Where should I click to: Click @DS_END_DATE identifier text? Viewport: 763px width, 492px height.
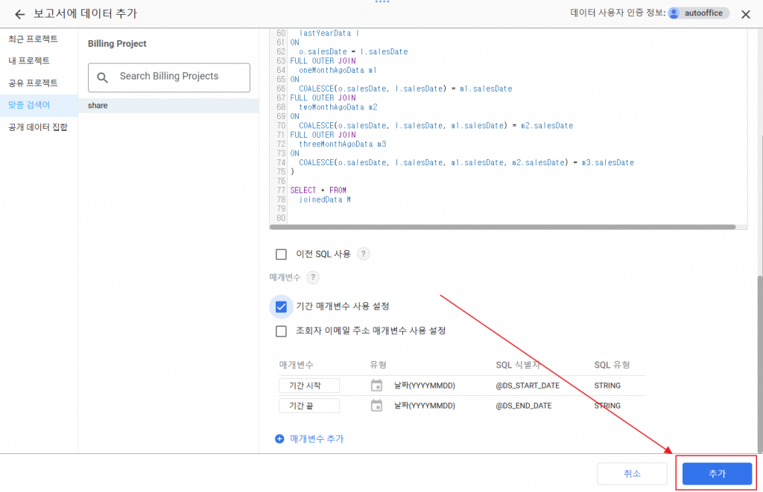tap(524, 406)
